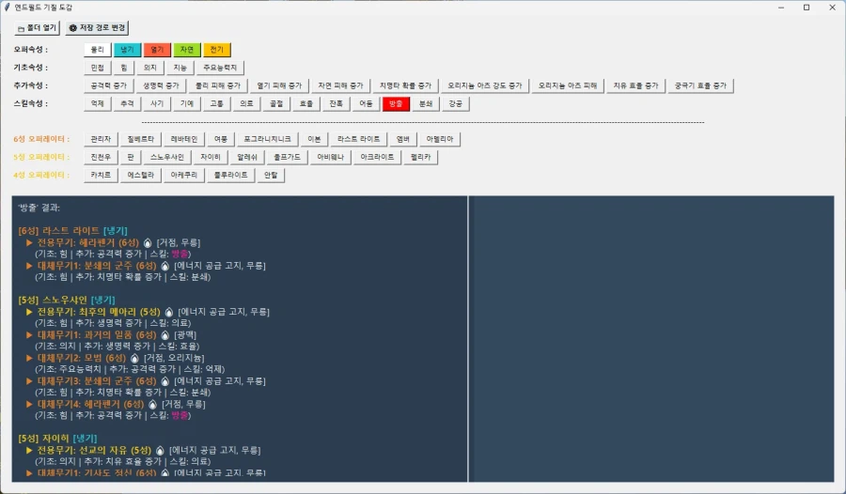Show 6-star operator 질베르타
Screen dimensions: 846x494
(x=140, y=139)
